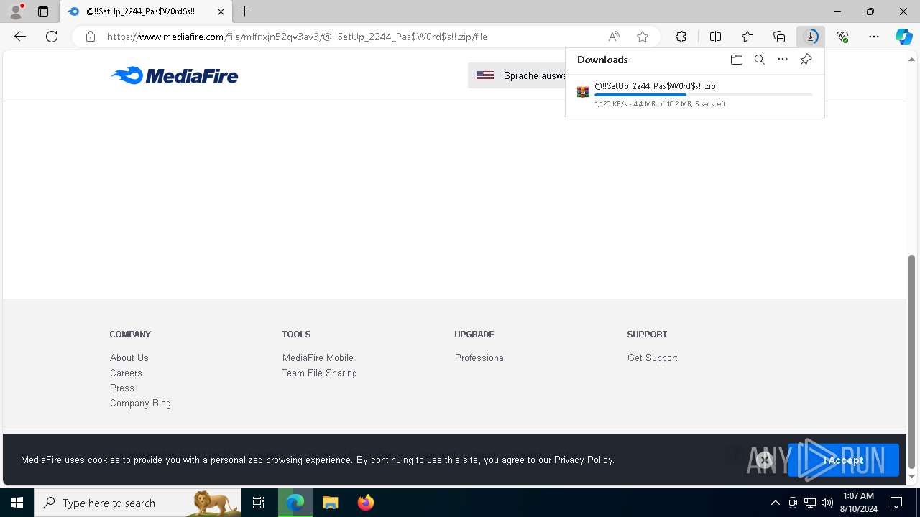920x517 pixels.
Task: Open the MediaFire Mobile link
Action: (x=318, y=358)
